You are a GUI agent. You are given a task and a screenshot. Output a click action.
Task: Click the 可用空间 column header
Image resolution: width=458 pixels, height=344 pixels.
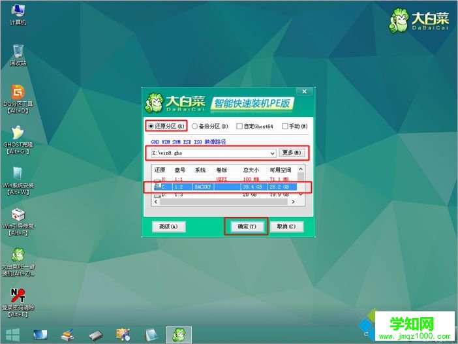pos(280,170)
